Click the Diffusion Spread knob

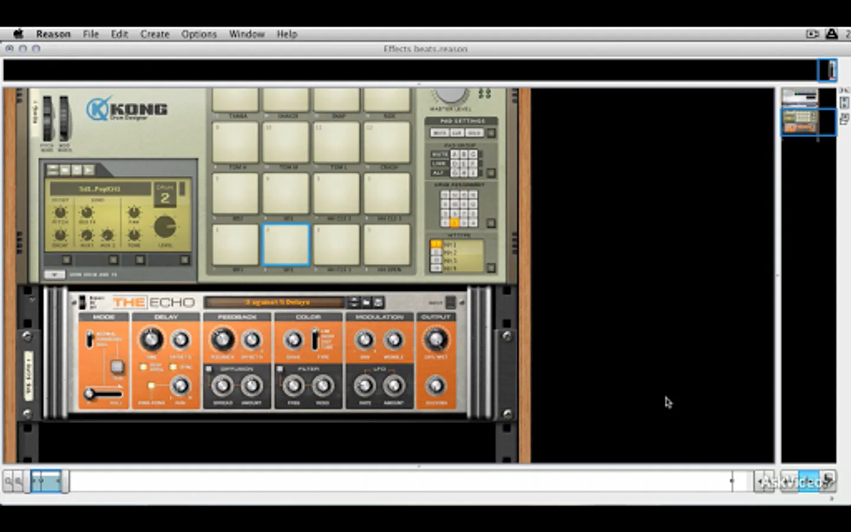[x=222, y=386]
